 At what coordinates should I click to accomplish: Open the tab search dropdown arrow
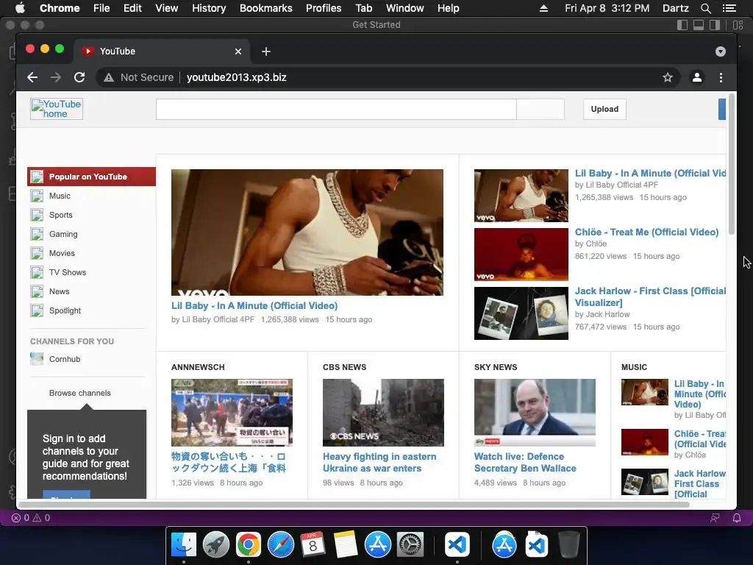click(721, 51)
